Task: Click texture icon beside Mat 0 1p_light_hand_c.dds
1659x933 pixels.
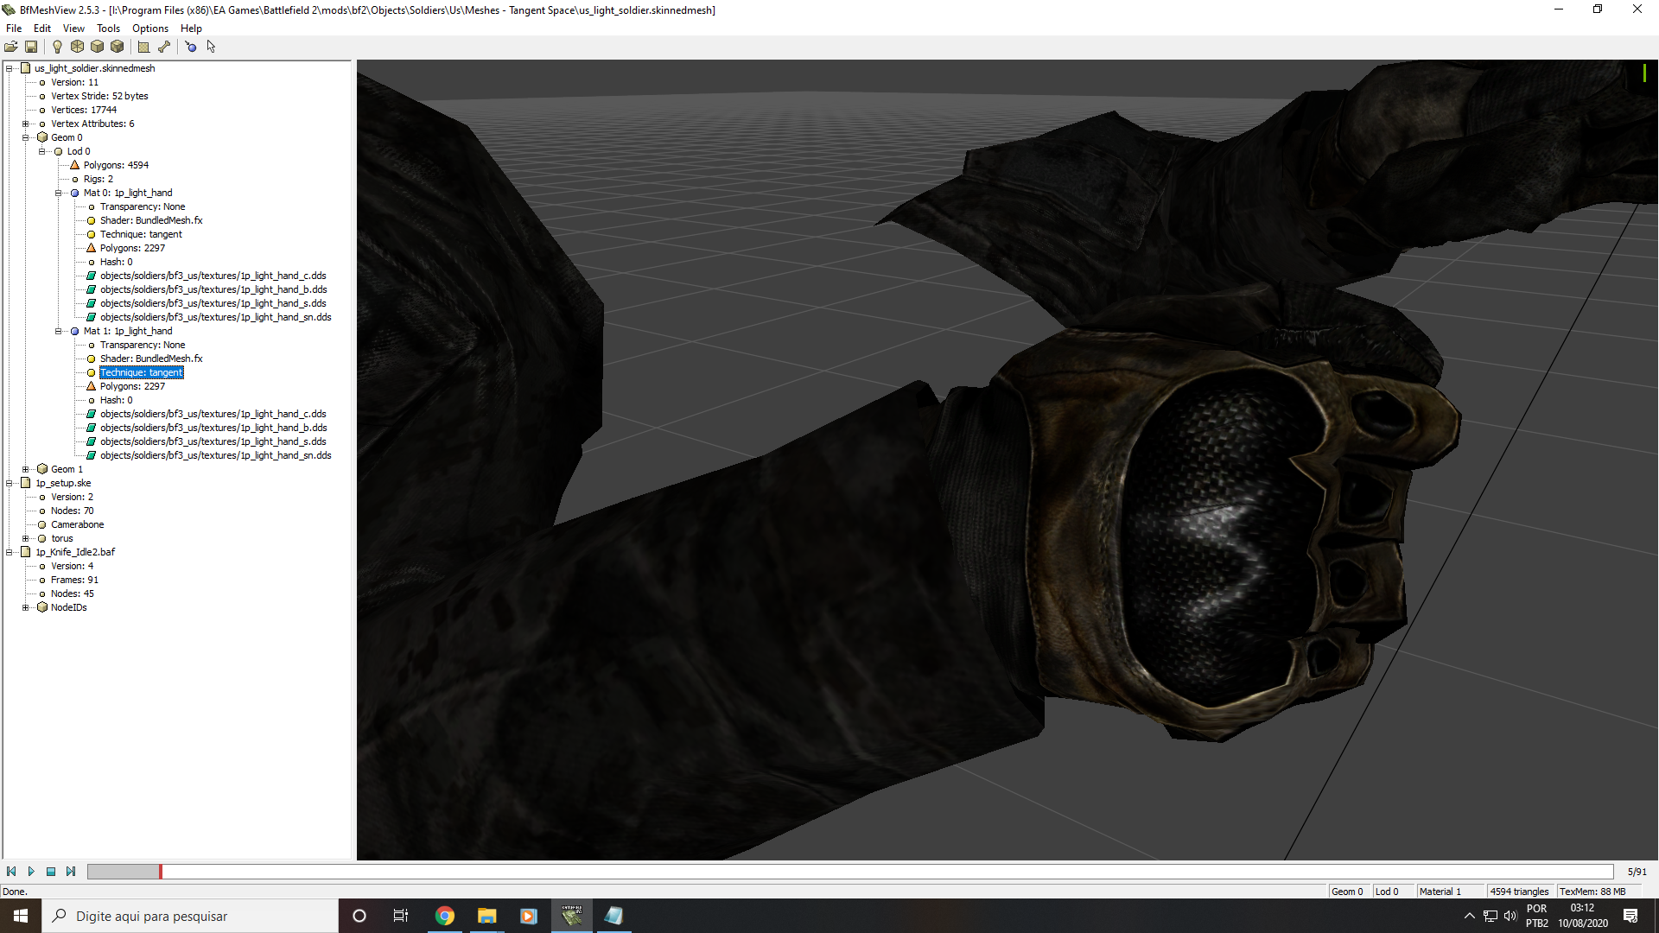Action: coord(91,276)
